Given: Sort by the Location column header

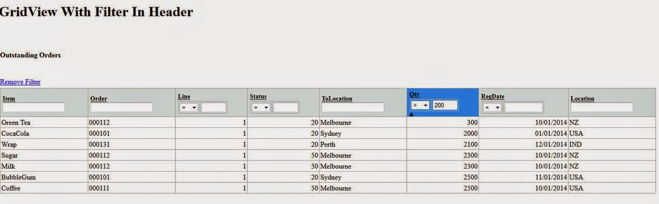Looking at the screenshot, I should click(x=582, y=98).
